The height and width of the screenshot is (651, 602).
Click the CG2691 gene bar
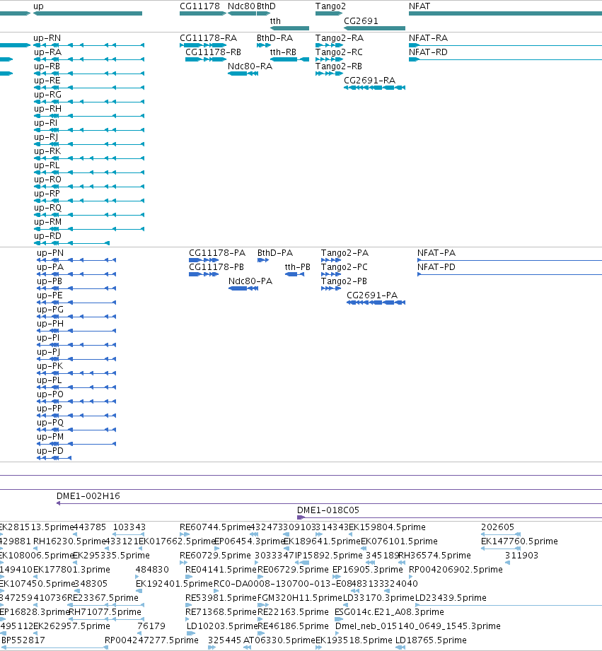[374, 28]
